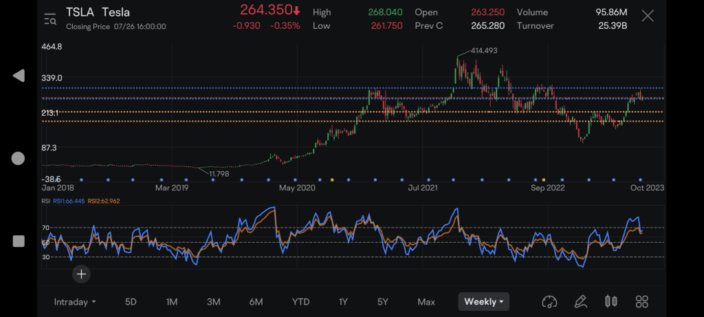The height and width of the screenshot is (317, 704).
Task: Close the chart with the X button
Action: pyautogui.click(x=648, y=17)
